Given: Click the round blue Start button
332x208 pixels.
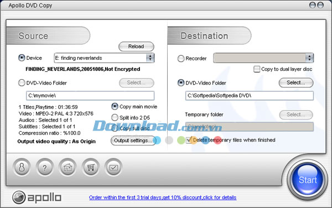Looking at the screenshot, I should [308, 180].
